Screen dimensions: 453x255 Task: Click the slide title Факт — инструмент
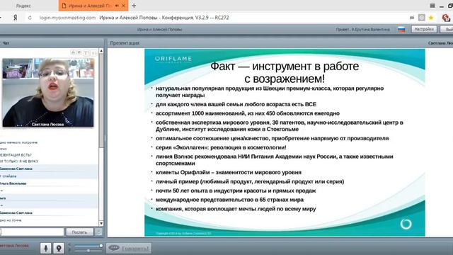point(285,72)
